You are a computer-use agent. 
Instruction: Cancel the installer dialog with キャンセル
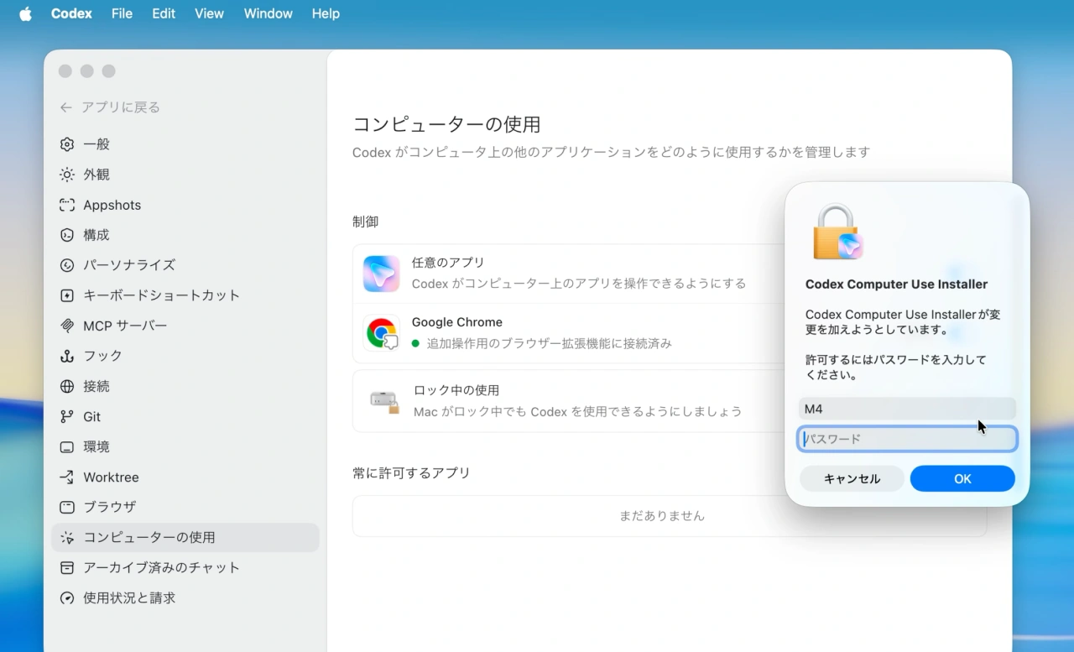click(852, 478)
